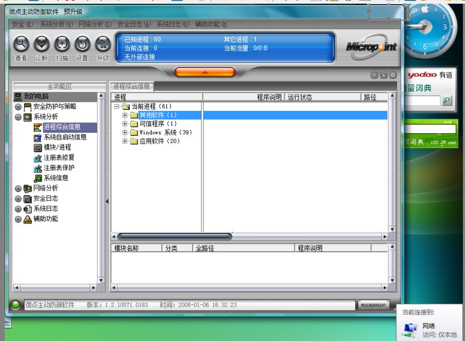Select the 进程综合信息 tab

coord(132,86)
